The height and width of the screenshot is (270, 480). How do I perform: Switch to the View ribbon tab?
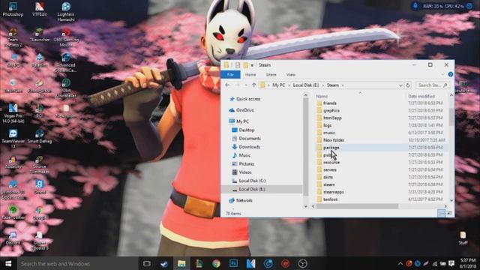291,75
